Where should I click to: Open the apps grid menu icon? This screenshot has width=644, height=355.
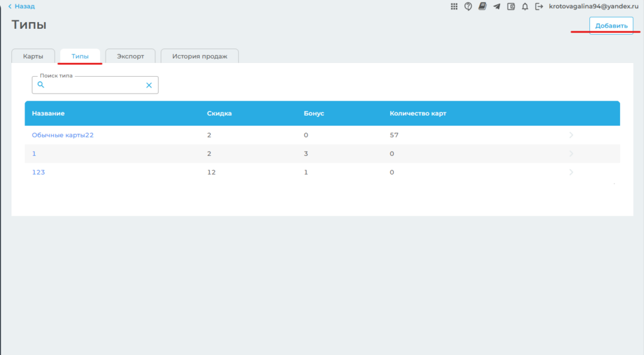454,6
